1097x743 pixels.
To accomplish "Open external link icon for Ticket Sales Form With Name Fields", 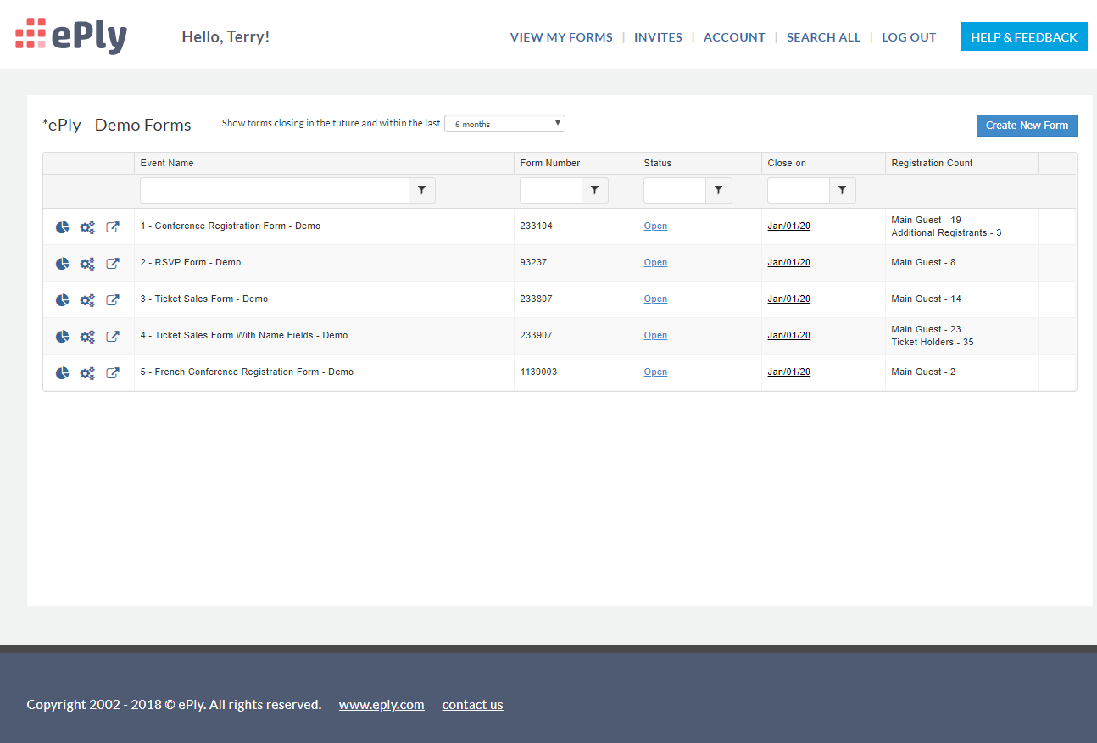I will 113,337.
